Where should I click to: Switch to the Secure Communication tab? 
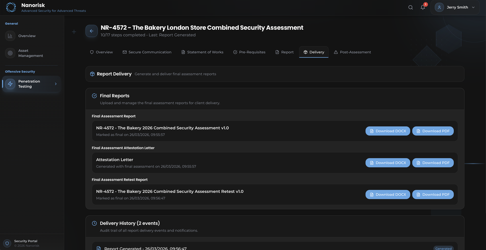pyautogui.click(x=147, y=52)
